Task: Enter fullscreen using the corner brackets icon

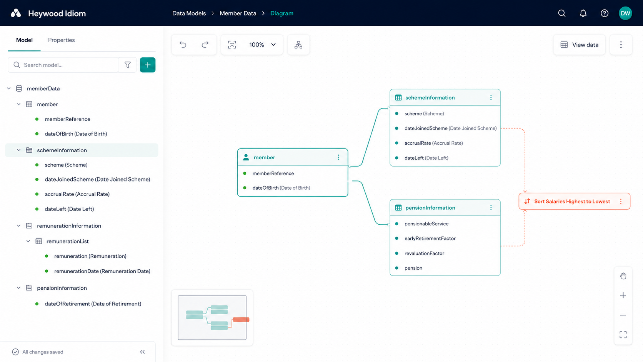Action: (623, 335)
